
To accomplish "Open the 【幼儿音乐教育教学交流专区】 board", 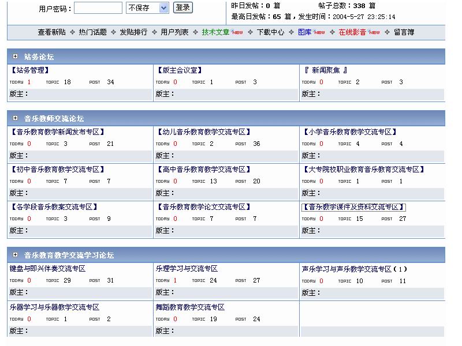I will pyautogui.click(x=204, y=132).
